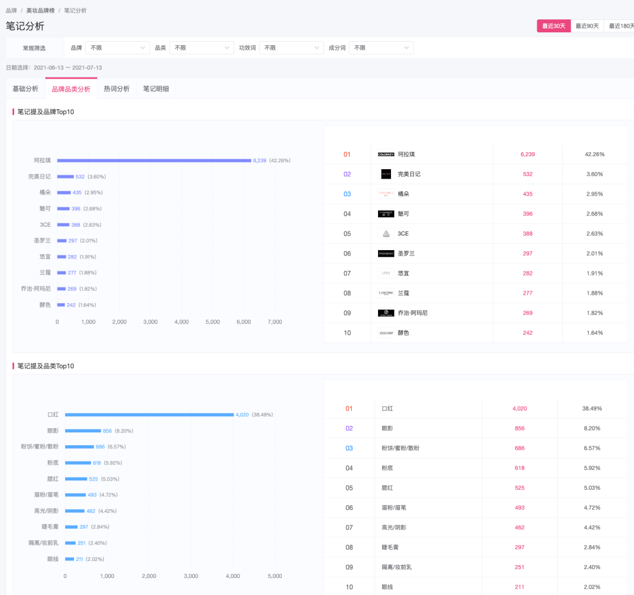Click the 珂拉琪 bar in the brand chart

click(x=154, y=160)
